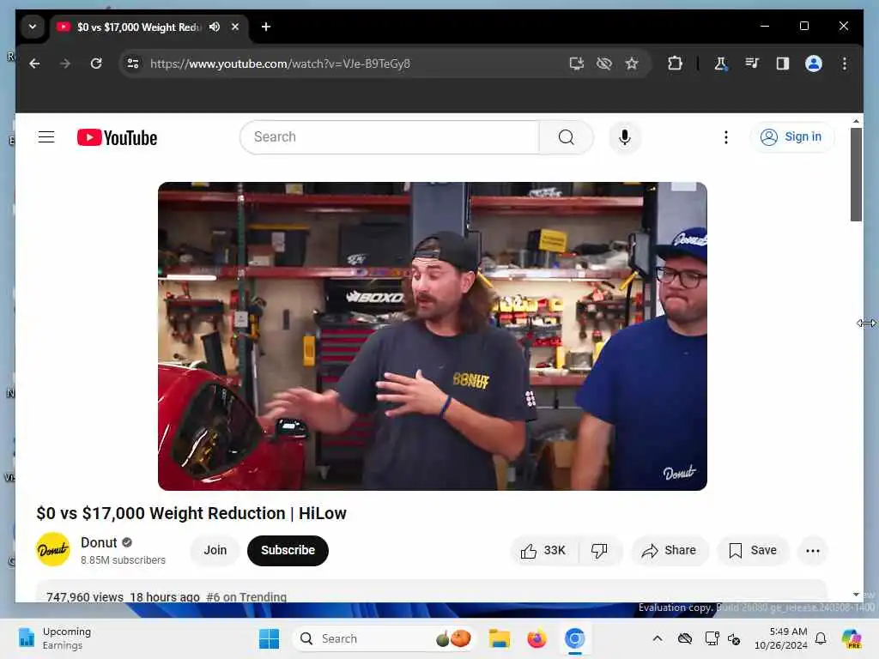Like the video with thumbs up
The width and height of the screenshot is (879, 659).
(543, 550)
